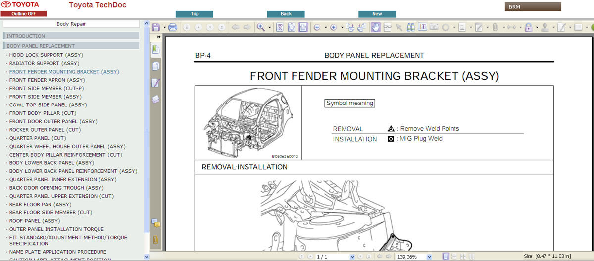Click the Zoom In plus icon
594x261 pixels.
(333, 27)
